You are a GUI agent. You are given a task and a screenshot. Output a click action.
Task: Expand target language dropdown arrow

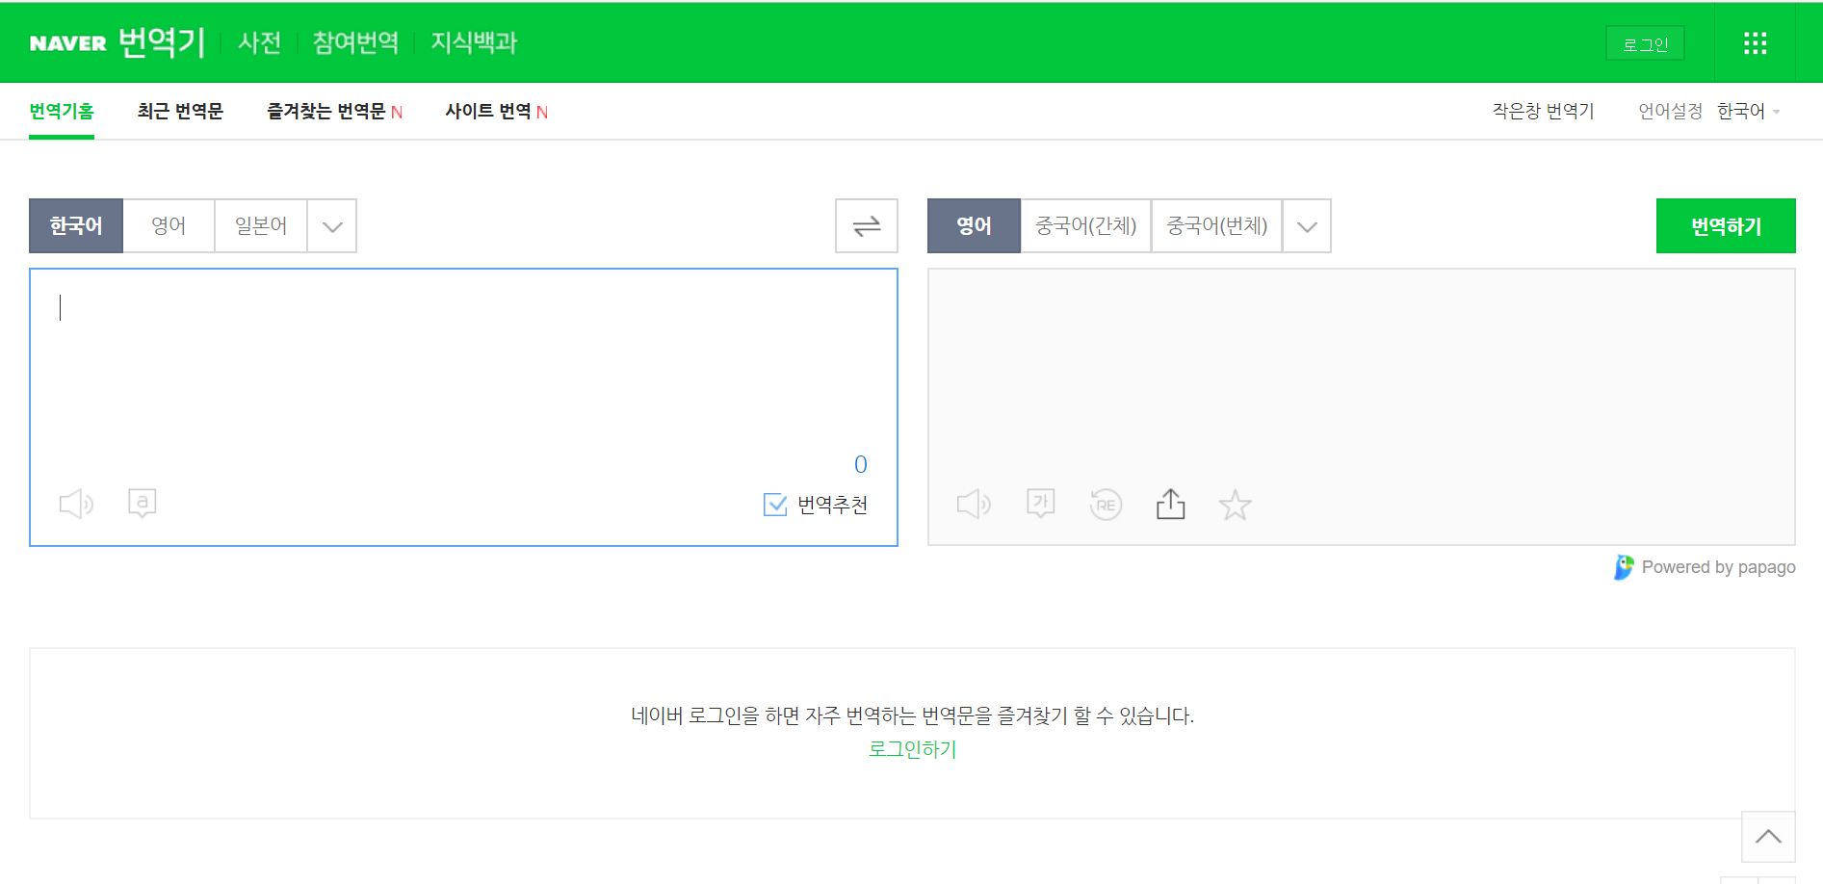1307,226
